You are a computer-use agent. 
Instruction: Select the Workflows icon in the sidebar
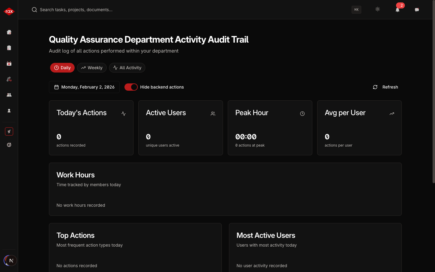9,79
